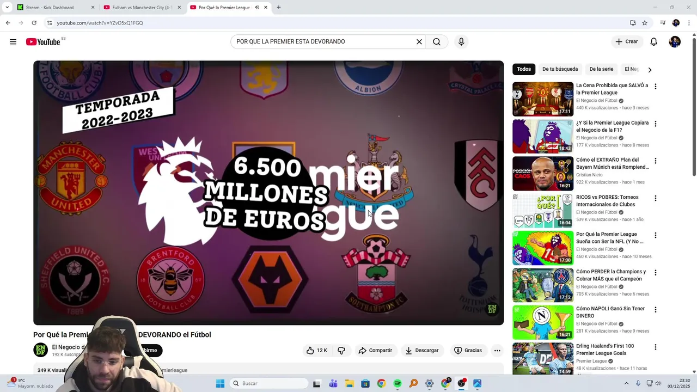Image resolution: width=697 pixels, height=392 pixels.
Task: Select the De tu búsqueda chip
Action: click(560, 69)
